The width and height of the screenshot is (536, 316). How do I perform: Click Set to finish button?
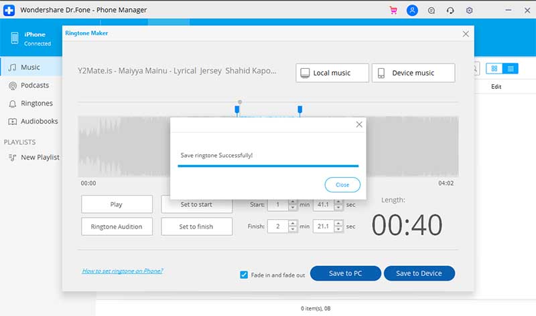coord(196,226)
